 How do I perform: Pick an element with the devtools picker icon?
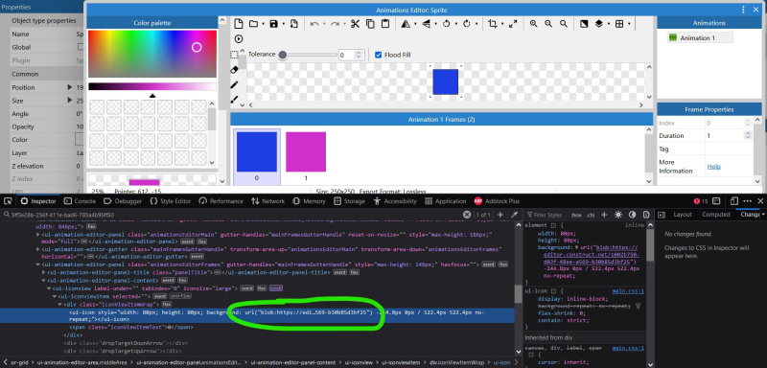(x=8, y=201)
